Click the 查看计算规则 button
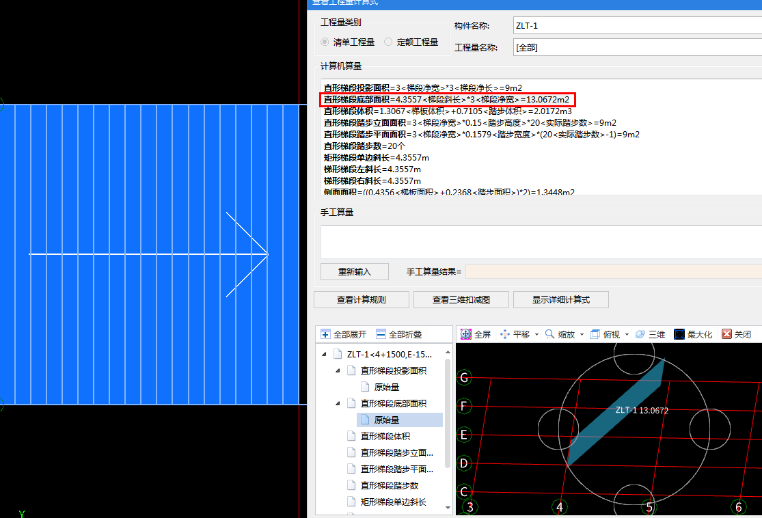762x518 pixels. tap(361, 300)
